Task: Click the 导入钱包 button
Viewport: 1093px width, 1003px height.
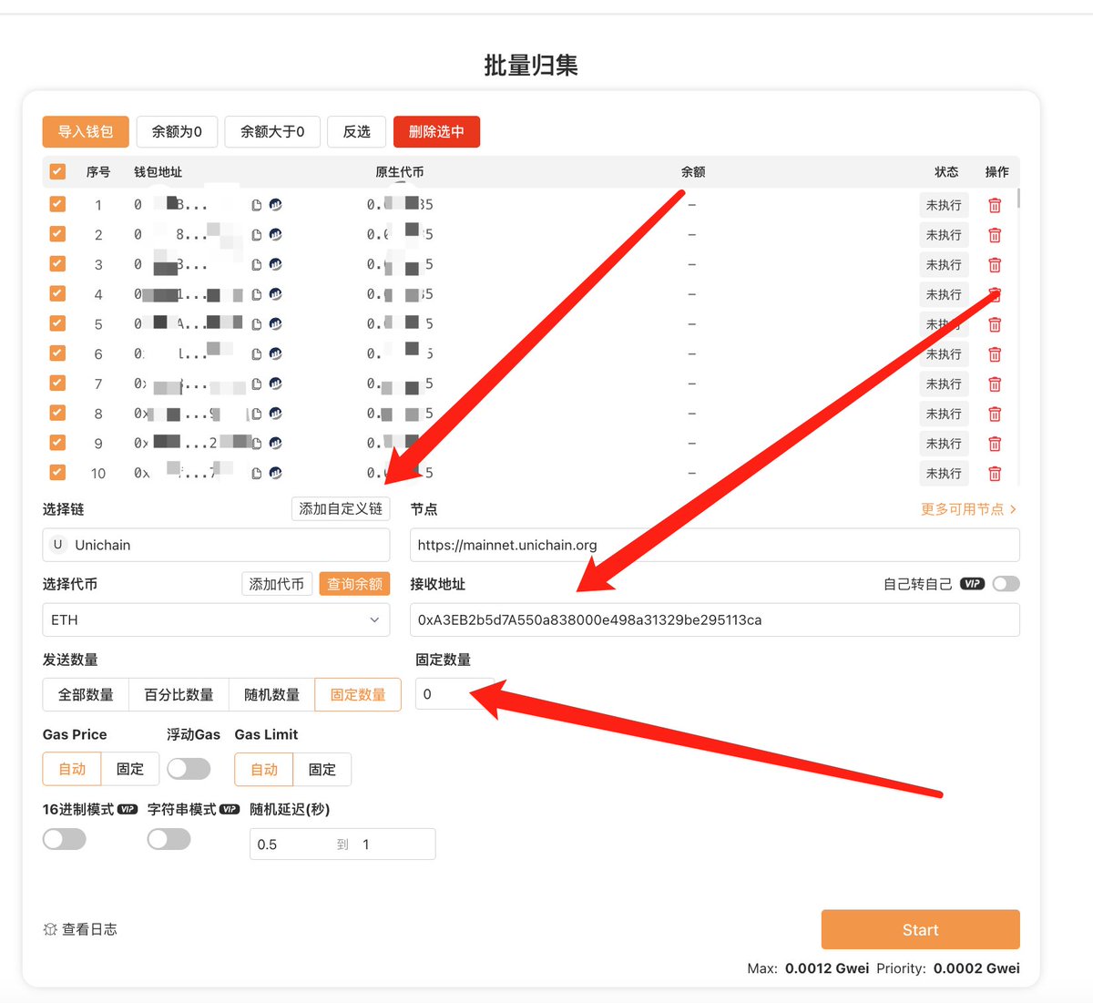Action: [x=86, y=131]
